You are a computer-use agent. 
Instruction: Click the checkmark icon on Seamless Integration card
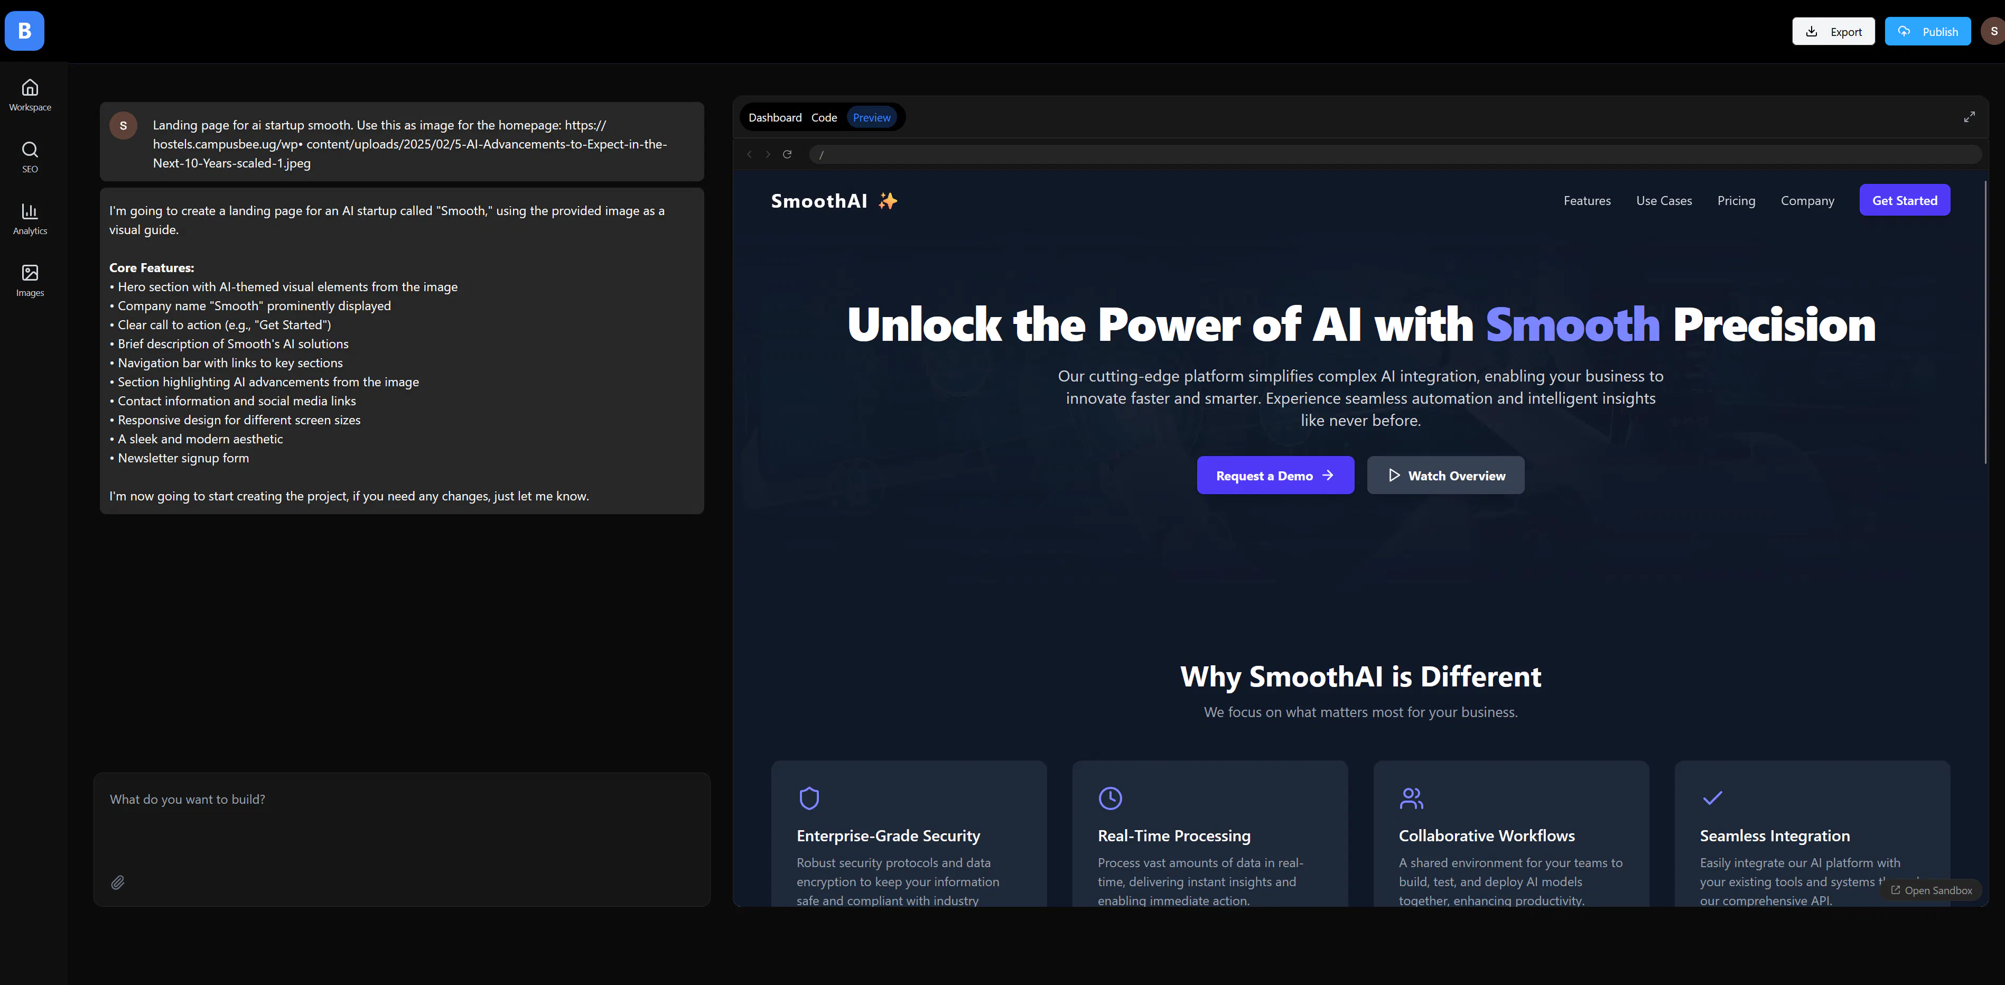pos(1712,798)
